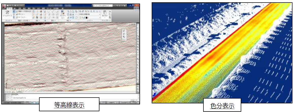
Task: Click the copy icon under the cut icon
Action: coord(110,14)
